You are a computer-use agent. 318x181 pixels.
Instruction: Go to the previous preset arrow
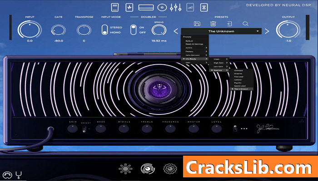176,31
